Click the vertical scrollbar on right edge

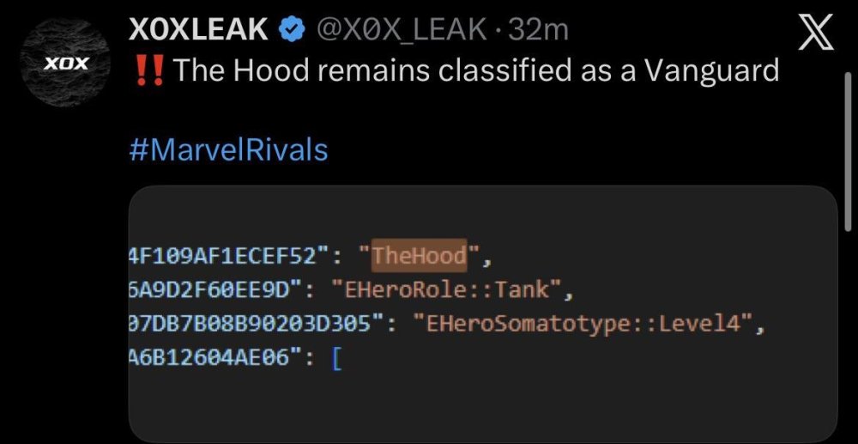[849, 150]
